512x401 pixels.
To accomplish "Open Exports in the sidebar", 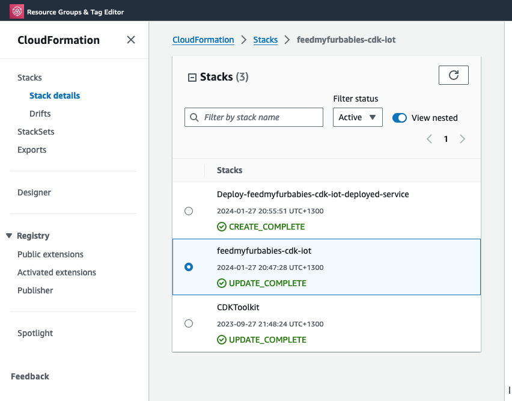I will click(32, 150).
